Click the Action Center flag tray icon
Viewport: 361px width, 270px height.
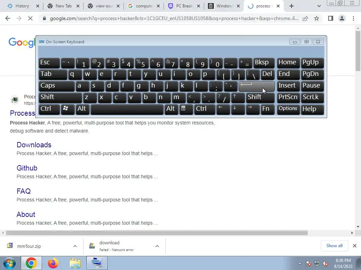click(308, 263)
